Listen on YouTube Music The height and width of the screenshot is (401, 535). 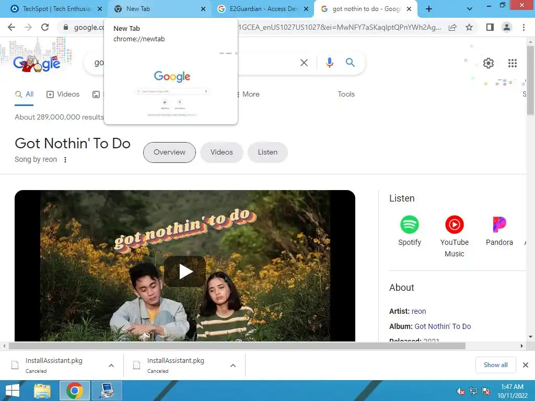[x=454, y=236]
